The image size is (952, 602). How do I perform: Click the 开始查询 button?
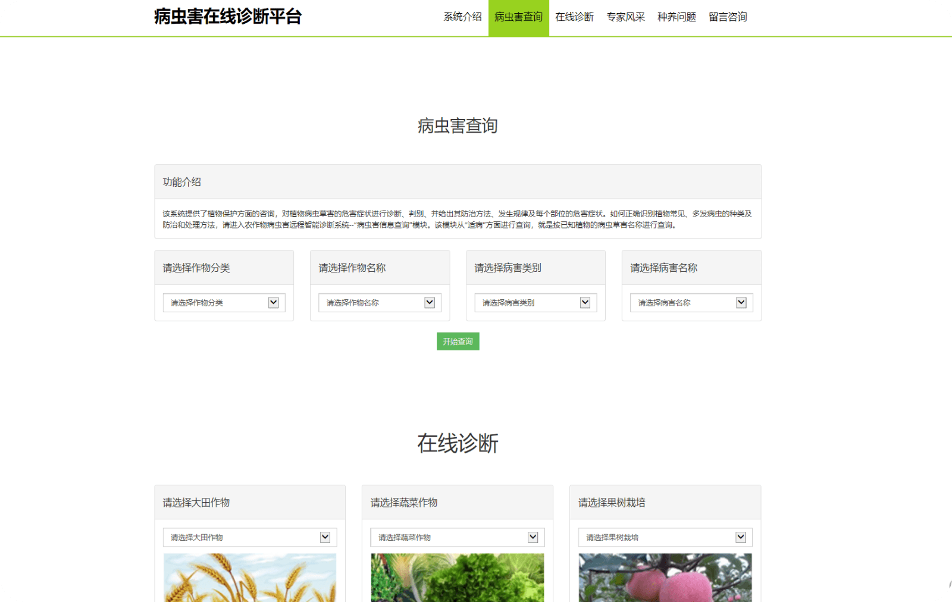pyautogui.click(x=458, y=341)
